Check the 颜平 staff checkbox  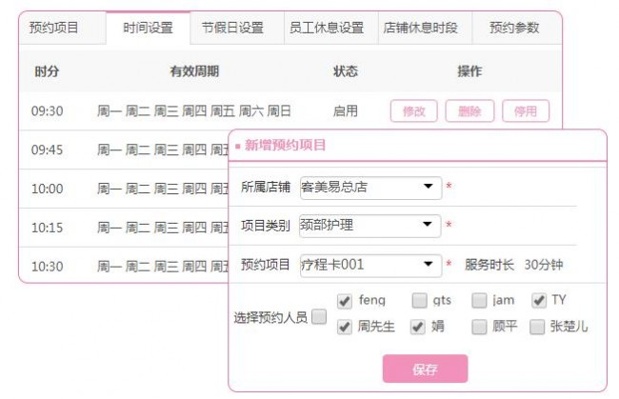(480, 327)
